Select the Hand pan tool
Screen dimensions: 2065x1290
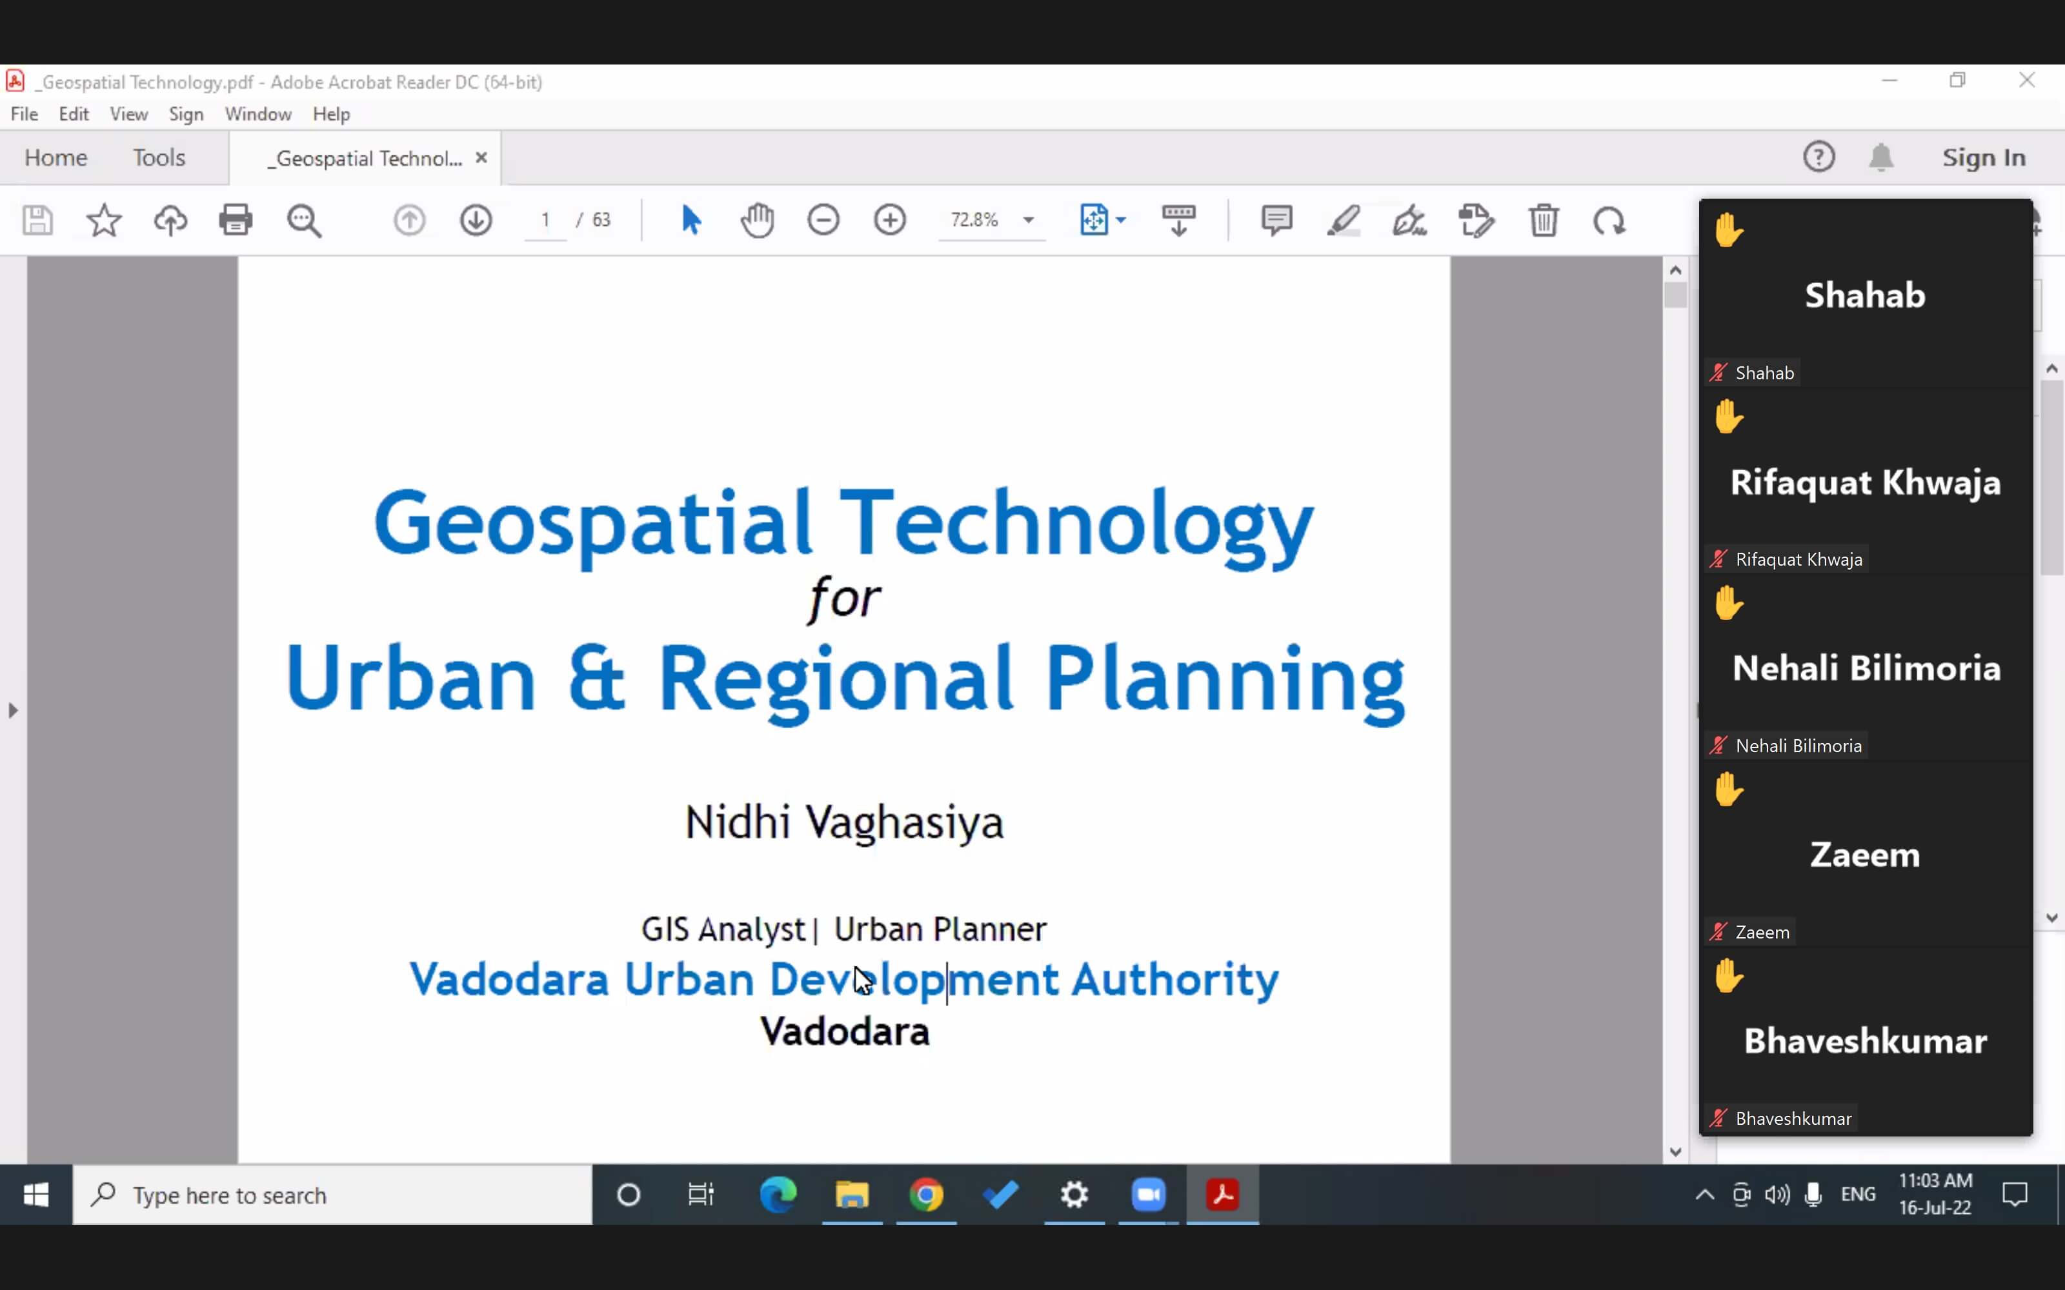[757, 220]
